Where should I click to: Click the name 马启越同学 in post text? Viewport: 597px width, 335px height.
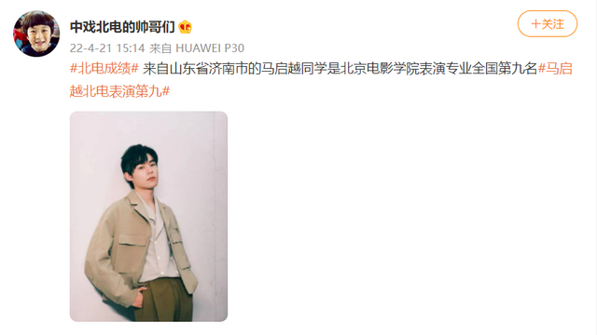[x=294, y=69]
